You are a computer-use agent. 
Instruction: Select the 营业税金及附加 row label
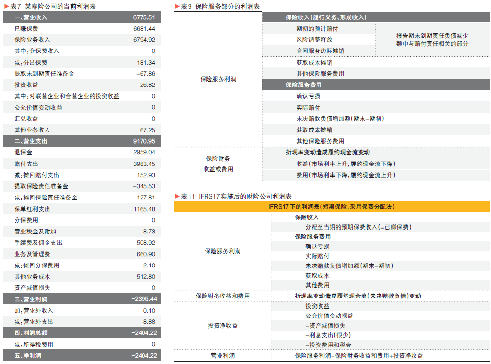click(35, 232)
